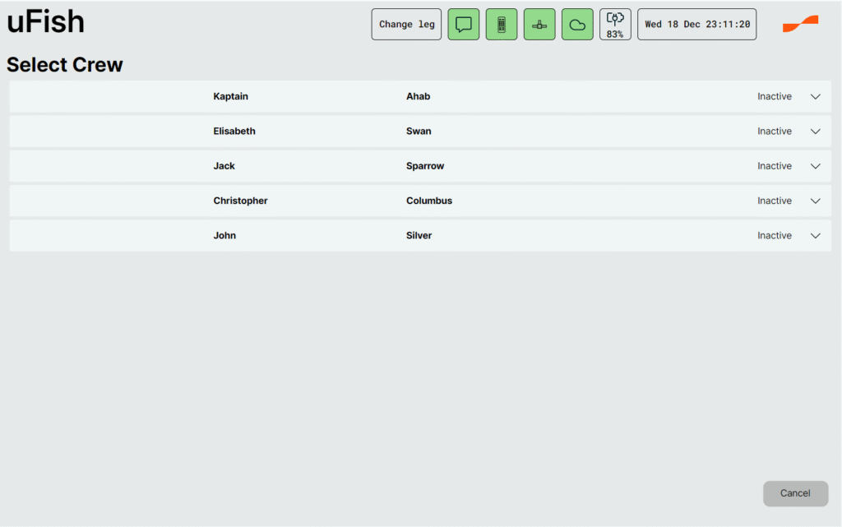842x527 pixels.
Task: Open the chat messages icon
Action: 463,25
